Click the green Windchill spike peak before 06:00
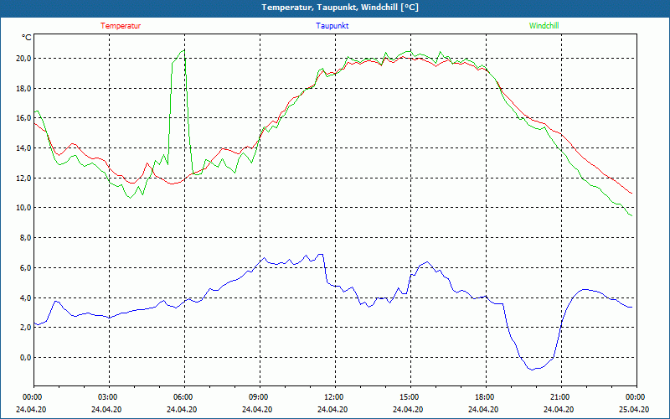Image resolution: width=670 pixels, height=419 pixels. click(183, 50)
